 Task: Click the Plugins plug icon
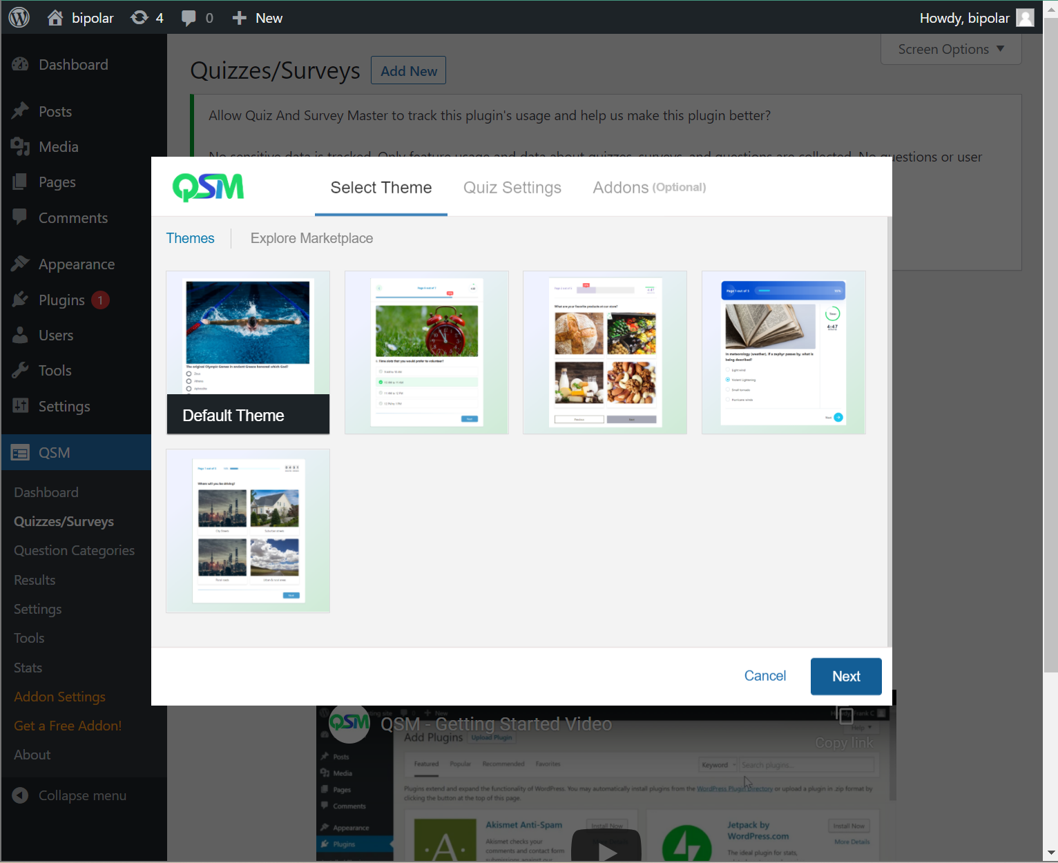(x=21, y=300)
